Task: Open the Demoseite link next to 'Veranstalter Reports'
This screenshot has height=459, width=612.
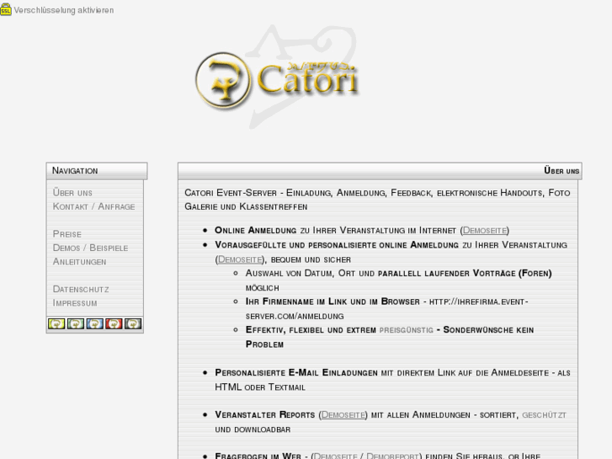Action: coord(343,415)
